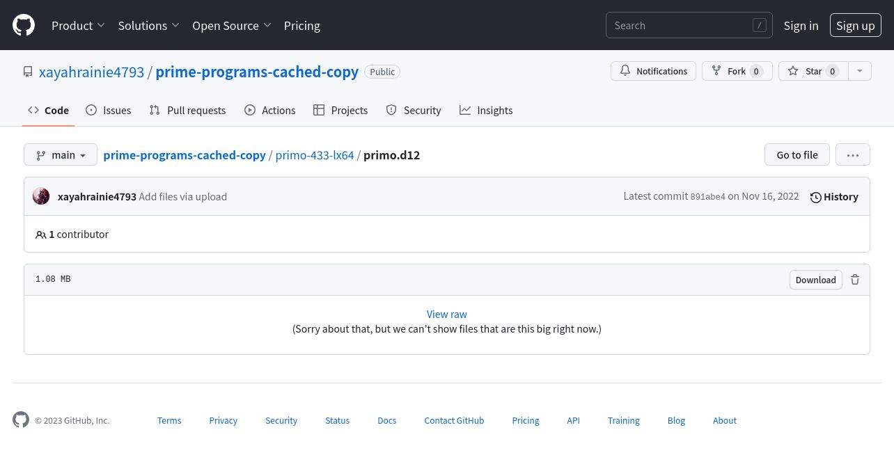Image resolution: width=894 pixels, height=462 pixels.
Task: Click the footer GitHub logo
Action: point(21,420)
